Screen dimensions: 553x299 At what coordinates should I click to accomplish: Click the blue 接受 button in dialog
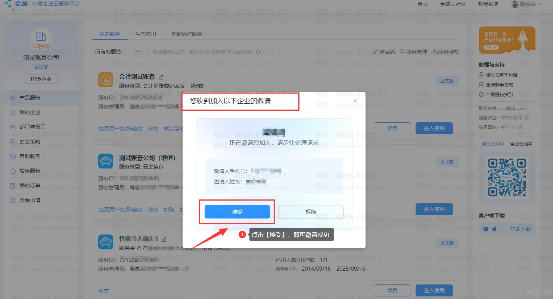coord(237,212)
